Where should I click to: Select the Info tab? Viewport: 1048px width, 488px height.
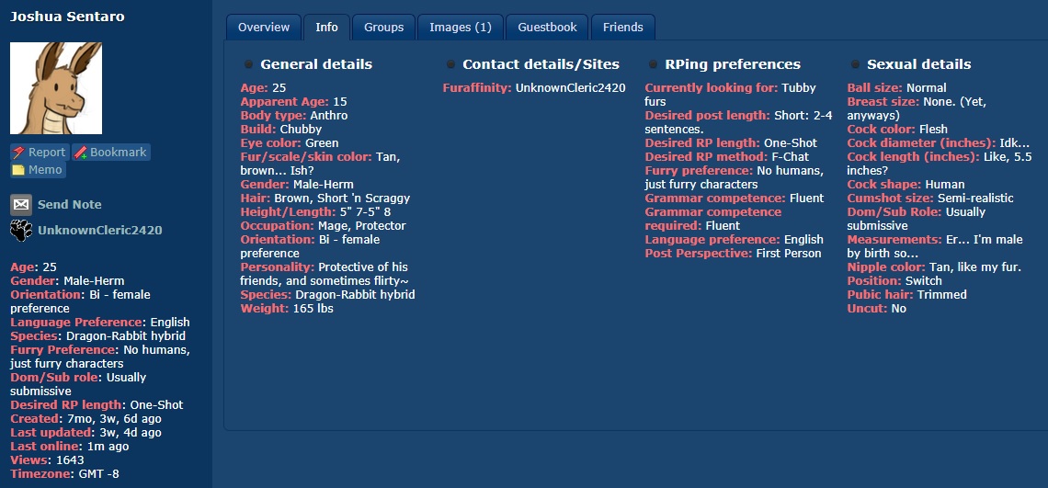327,28
